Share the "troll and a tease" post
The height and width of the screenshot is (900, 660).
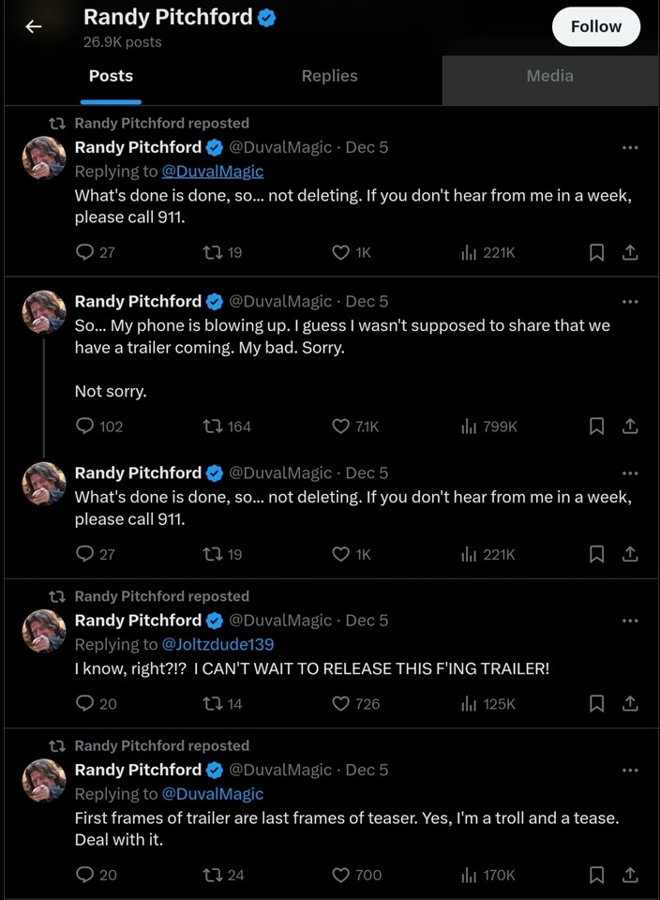point(631,875)
